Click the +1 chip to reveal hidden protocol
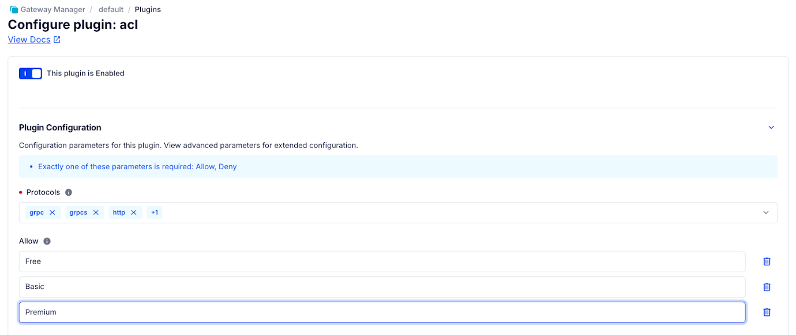This screenshot has height=335, width=796. point(154,212)
